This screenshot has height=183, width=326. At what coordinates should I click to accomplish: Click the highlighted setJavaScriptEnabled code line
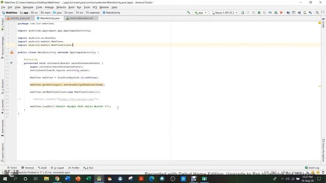click(67, 85)
